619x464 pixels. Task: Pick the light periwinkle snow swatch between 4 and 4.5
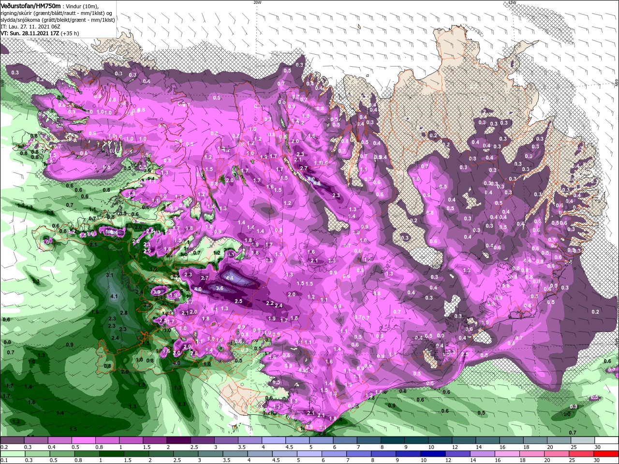tap(273, 440)
